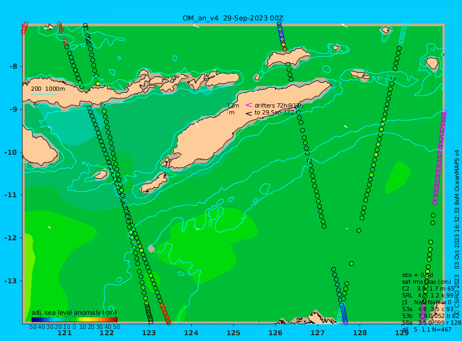This screenshot has width=462, height=341.
Task: Click longitude label 121
Action: point(65,333)
